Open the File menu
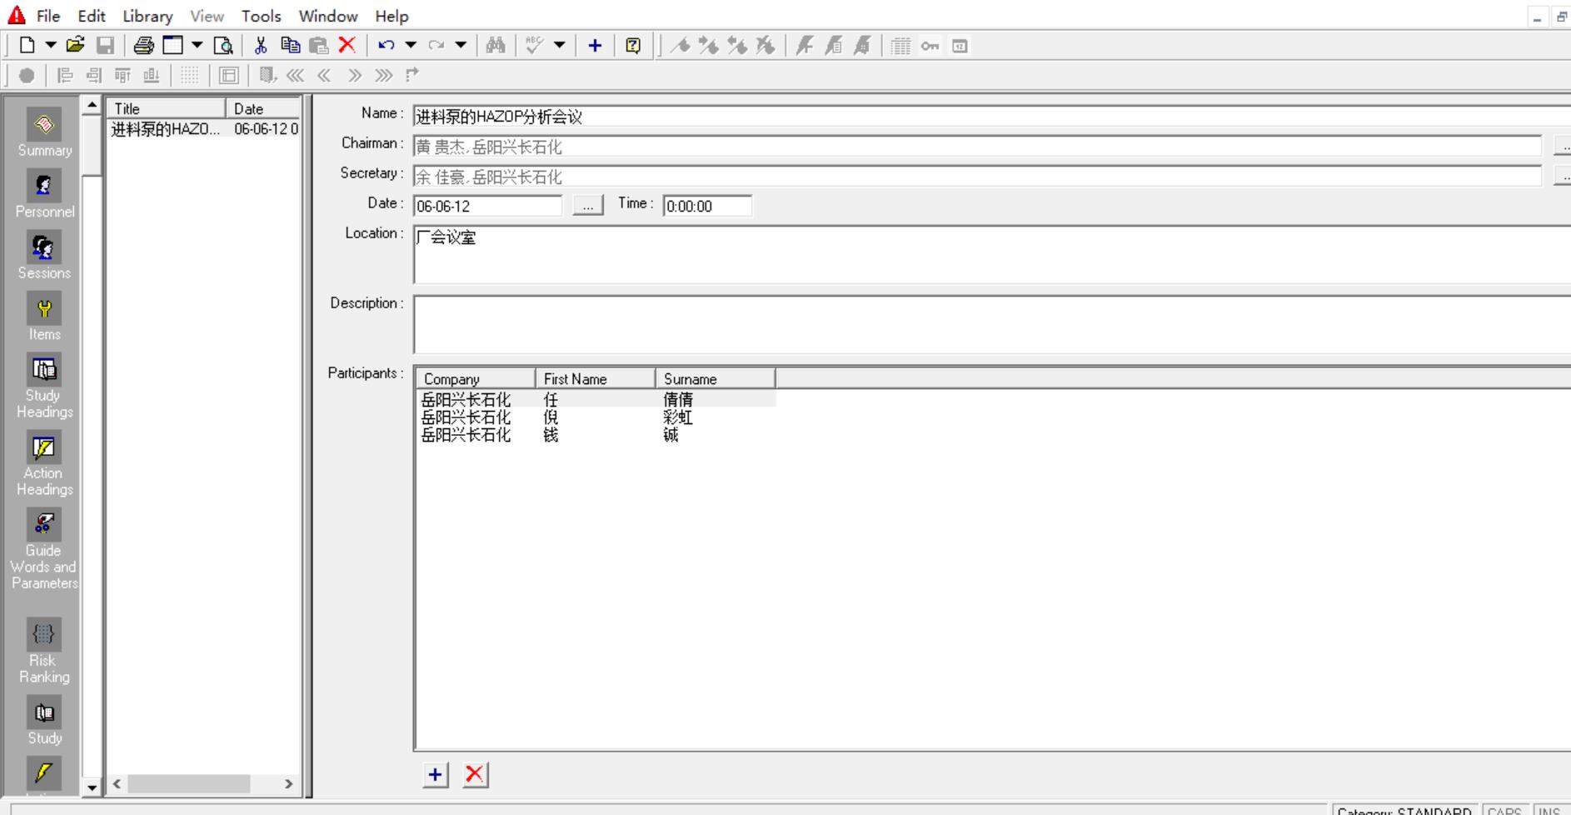1571x815 pixels. tap(48, 16)
